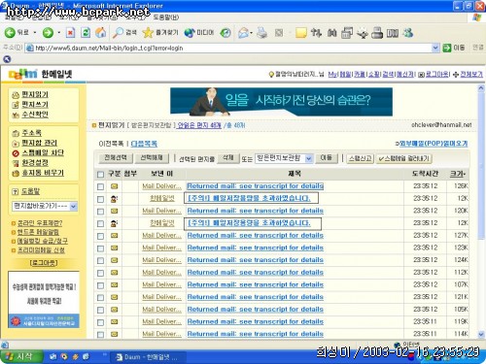486x364 pixels.
Task: Check the mail row sized 123K
Action: (x=100, y=248)
